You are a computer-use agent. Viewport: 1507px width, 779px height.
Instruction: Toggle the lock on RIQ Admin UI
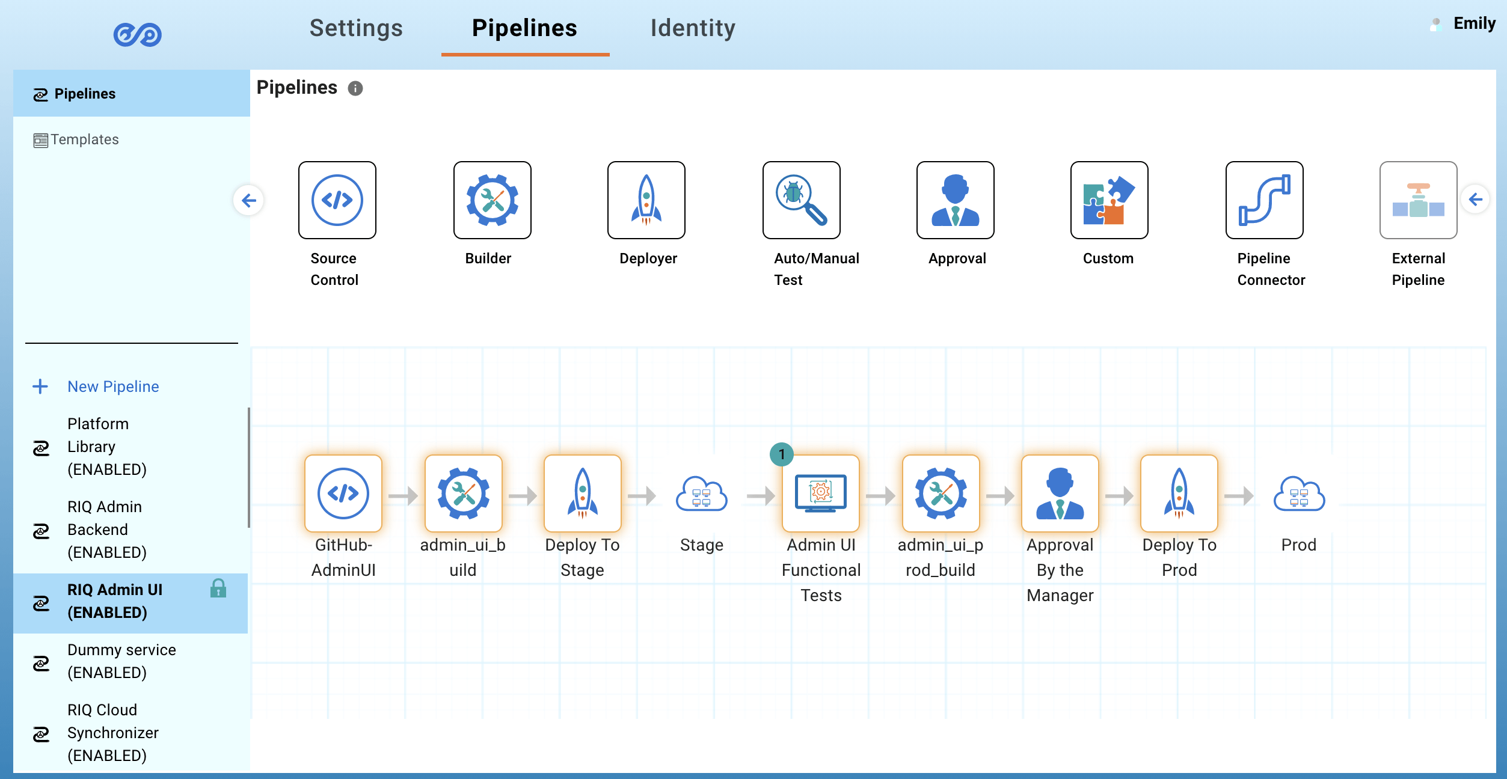218,588
